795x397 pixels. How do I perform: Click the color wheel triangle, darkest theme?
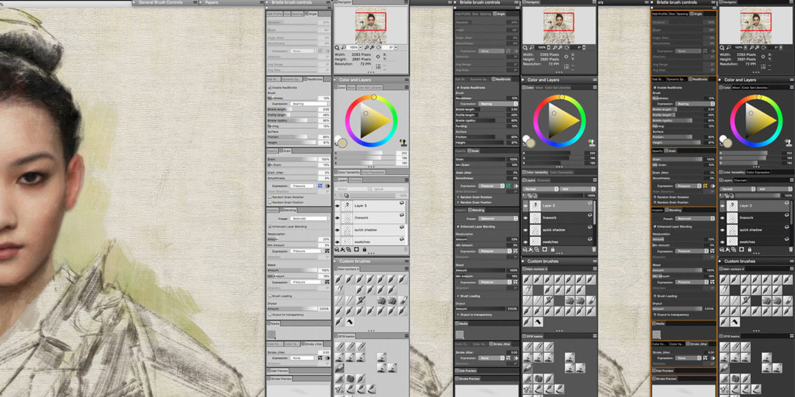pyautogui.click(x=761, y=121)
